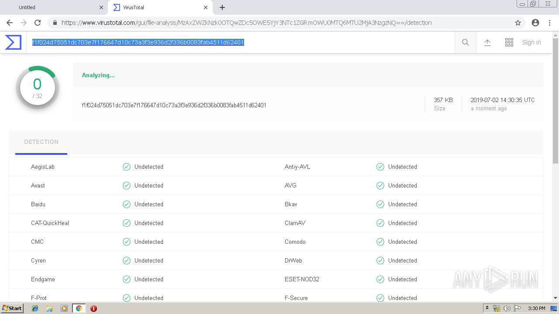Screen dimensions: 559x314
Task: Click the DrWeb undetected checkmark icon
Action: [x=380, y=260]
